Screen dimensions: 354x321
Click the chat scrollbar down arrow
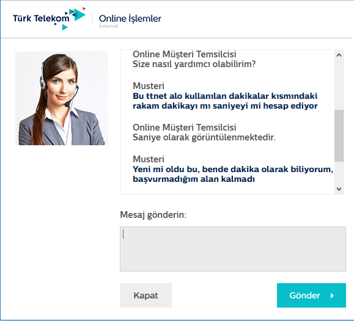339,189
